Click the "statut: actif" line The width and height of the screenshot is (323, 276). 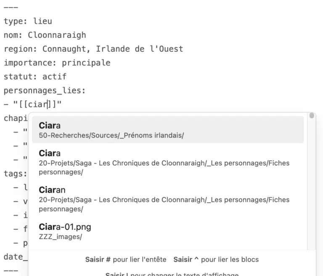(35, 77)
